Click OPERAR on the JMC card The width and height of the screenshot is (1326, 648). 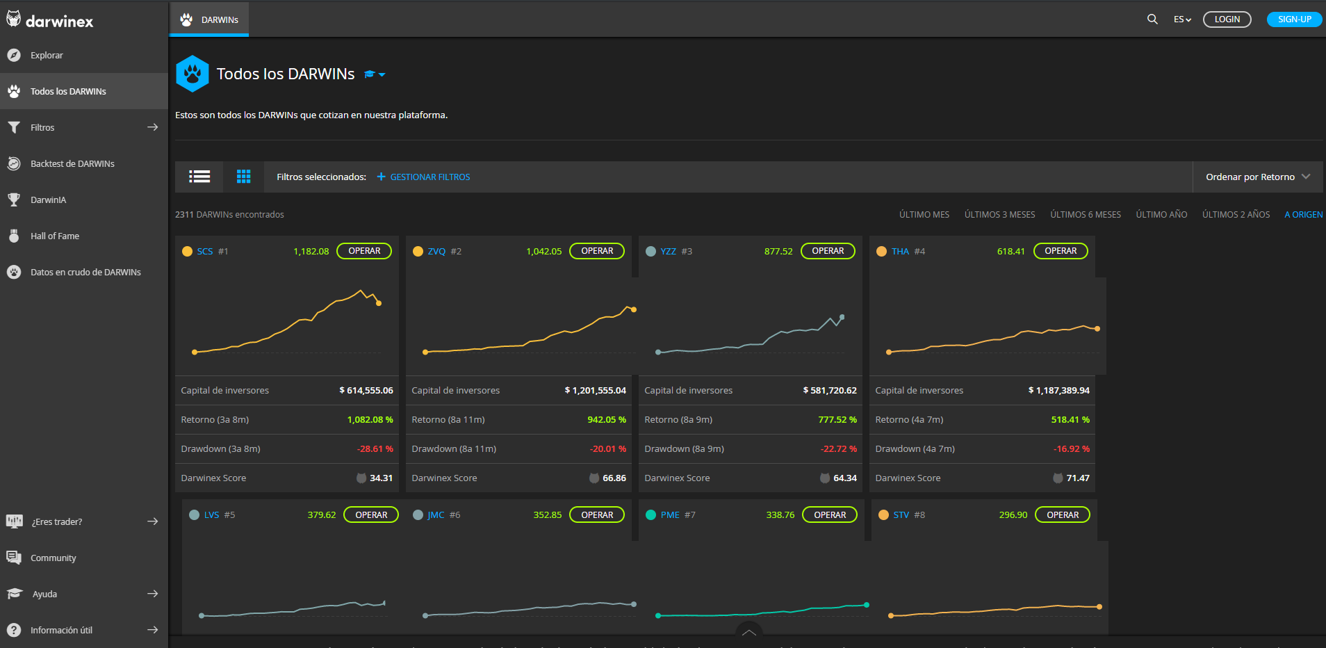click(597, 515)
